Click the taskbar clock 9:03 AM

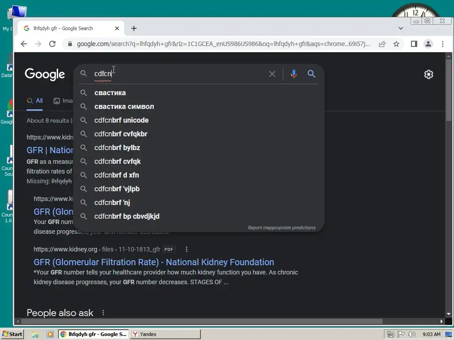coord(431,335)
